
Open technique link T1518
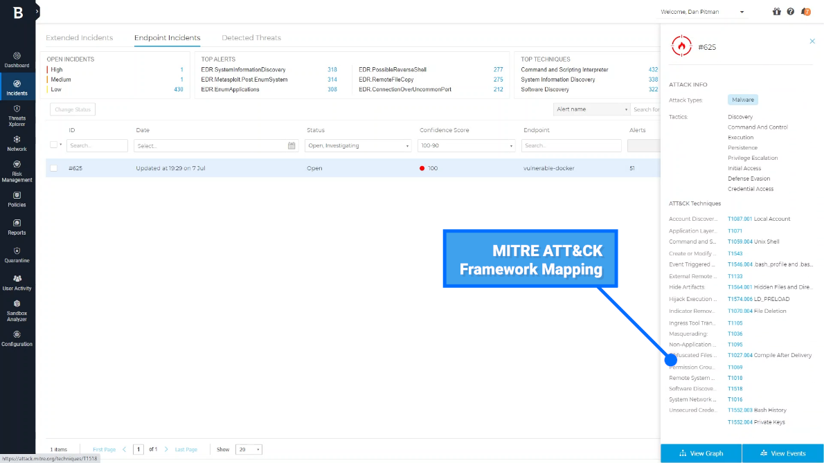coord(735,389)
